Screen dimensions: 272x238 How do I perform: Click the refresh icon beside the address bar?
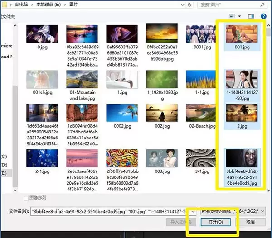pyautogui.click(x=189, y=5)
